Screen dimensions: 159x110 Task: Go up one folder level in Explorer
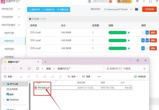[x=21, y=68]
